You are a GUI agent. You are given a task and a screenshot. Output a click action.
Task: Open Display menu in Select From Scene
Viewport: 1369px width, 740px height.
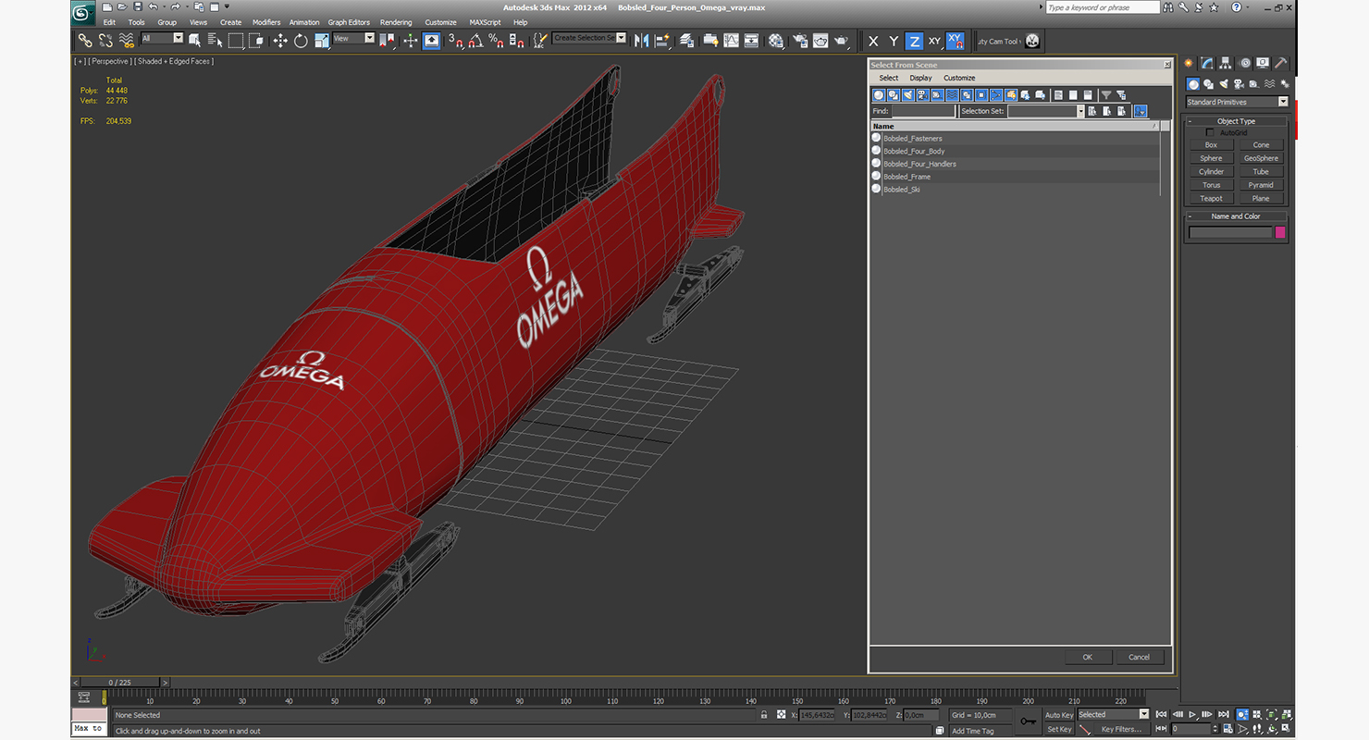[x=920, y=78]
